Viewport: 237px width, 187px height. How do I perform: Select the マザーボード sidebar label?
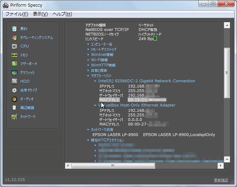pyautogui.click(x=29, y=64)
